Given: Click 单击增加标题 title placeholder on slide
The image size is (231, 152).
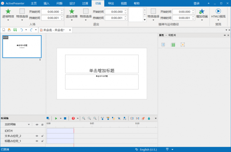Looking at the screenshot, I should (x=102, y=64).
